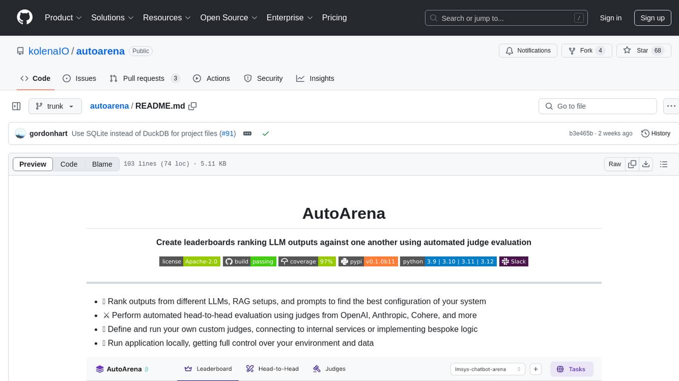
Task: Click the Leaderboard tab in app screenshot
Action: 208,369
